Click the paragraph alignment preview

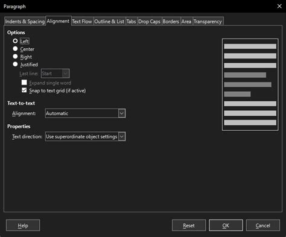[x=250, y=84]
